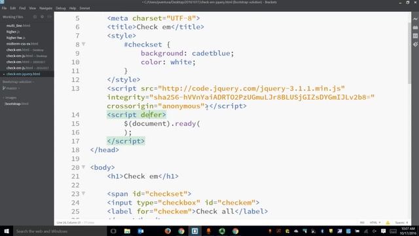This screenshot has width=419, height=236.
Task: Click the cadetblue value on line 9
Action: click(211, 53)
